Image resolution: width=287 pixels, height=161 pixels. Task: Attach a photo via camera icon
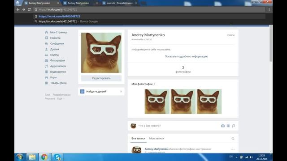[x=223, y=126]
